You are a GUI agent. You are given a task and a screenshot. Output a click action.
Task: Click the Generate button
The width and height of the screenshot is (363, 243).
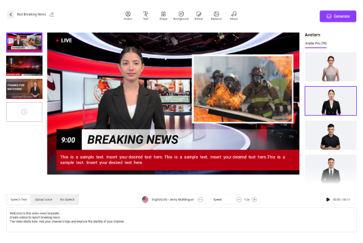338,16
